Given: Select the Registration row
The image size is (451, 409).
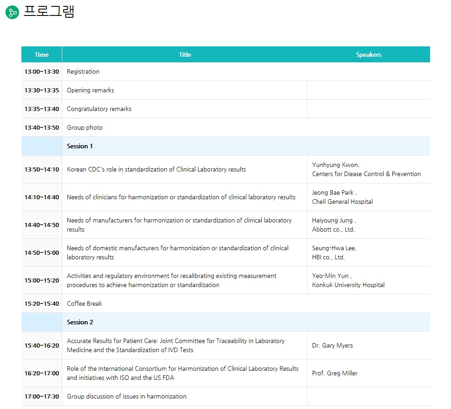Looking at the screenshot, I should tap(83, 72).
